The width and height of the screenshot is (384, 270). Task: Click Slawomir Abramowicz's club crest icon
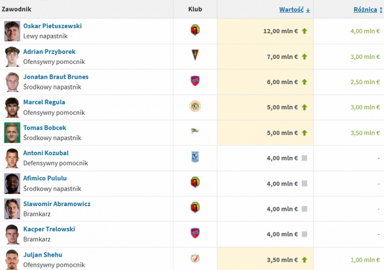(x=195, y=208)
